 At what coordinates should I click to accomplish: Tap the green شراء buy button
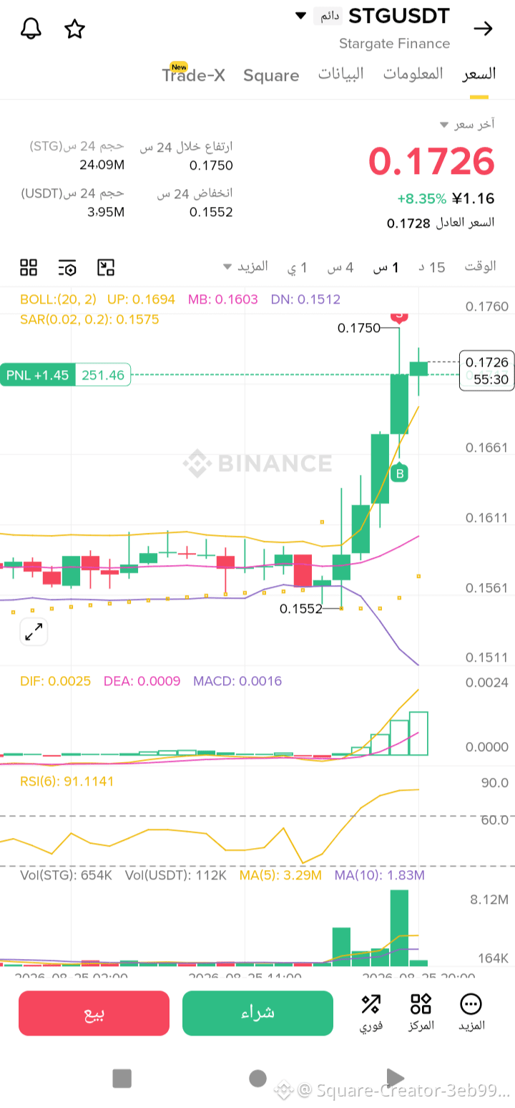(257, 1013)
